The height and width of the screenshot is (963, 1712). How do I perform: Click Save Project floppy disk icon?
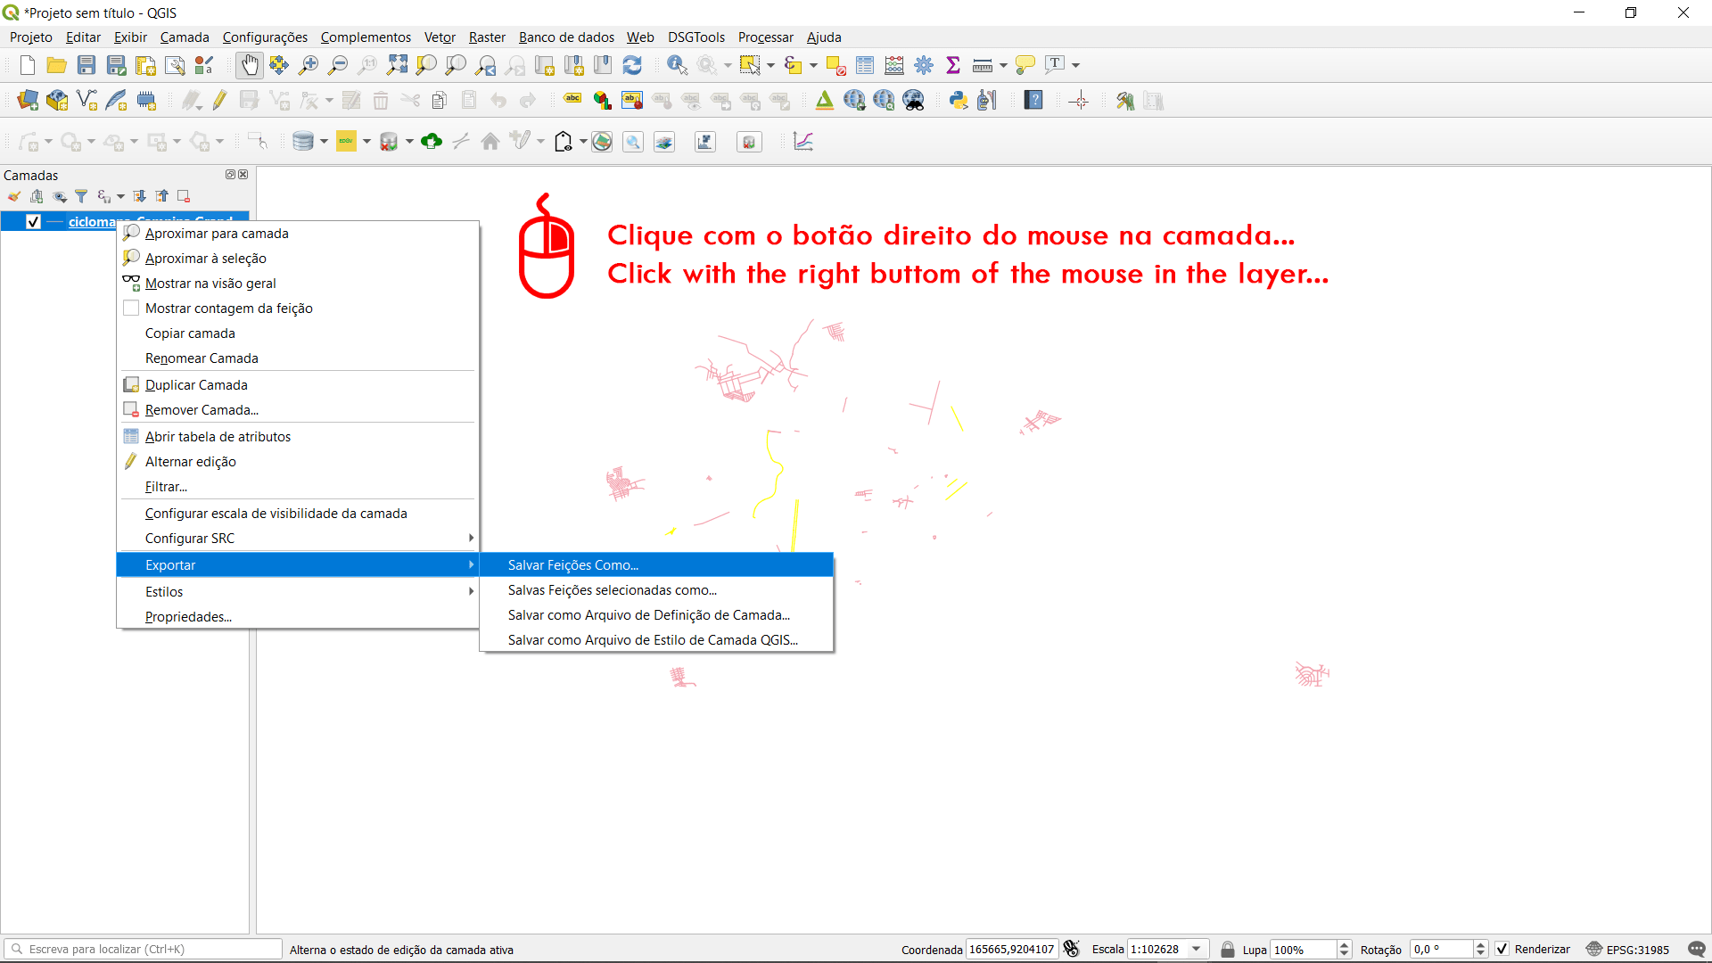86,65
